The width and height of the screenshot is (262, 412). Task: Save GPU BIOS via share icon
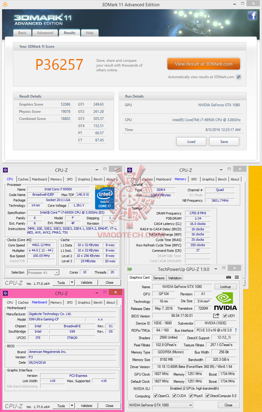coord(216,315)
